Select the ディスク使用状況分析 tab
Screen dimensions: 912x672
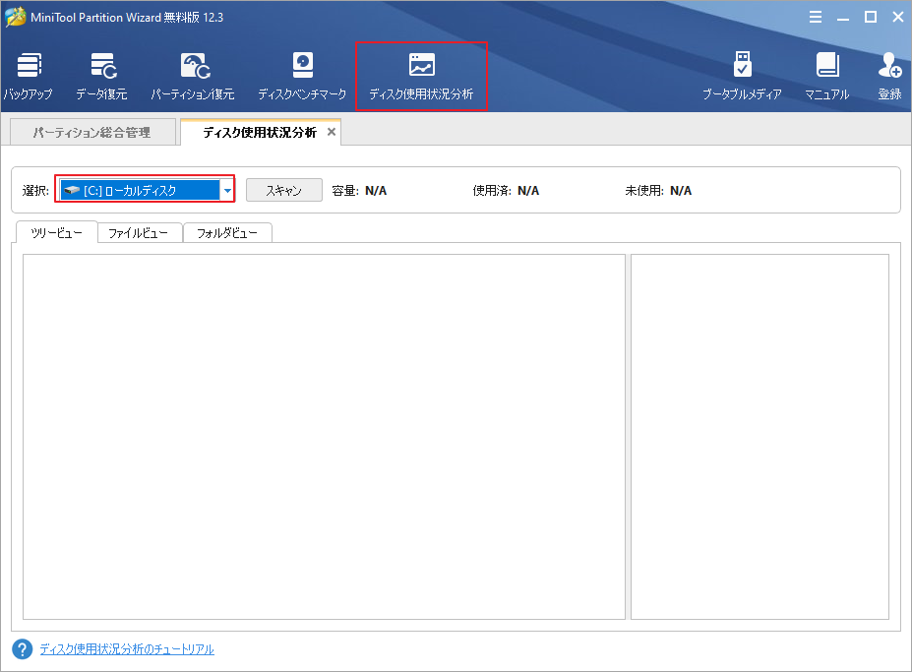point(260,132)
